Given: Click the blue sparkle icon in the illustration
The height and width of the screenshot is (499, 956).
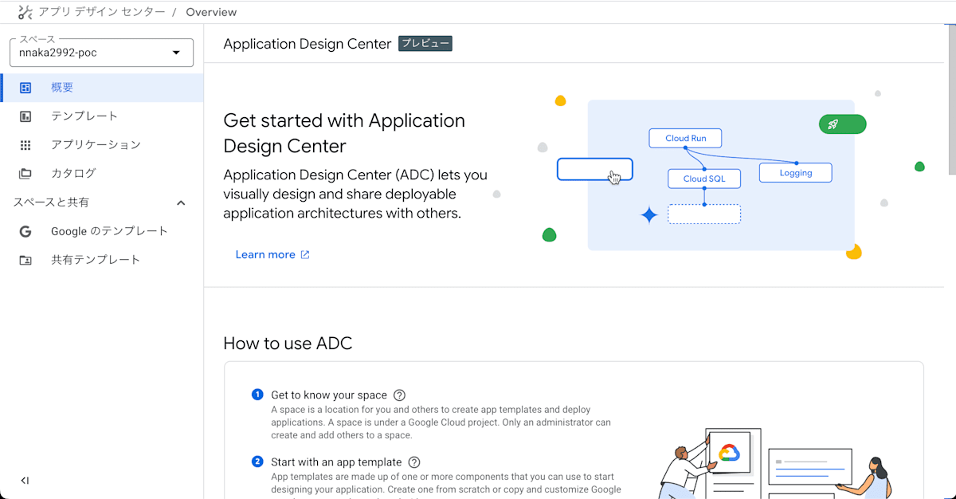Looking at the screenshot, I should [649, 215].
